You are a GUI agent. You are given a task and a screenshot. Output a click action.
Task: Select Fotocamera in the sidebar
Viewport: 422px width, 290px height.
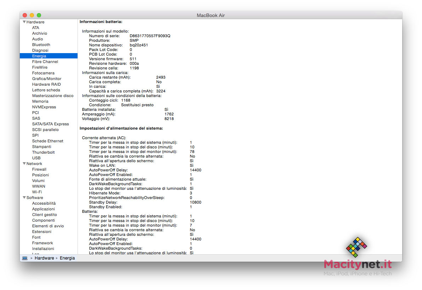(x=43, y=73)
